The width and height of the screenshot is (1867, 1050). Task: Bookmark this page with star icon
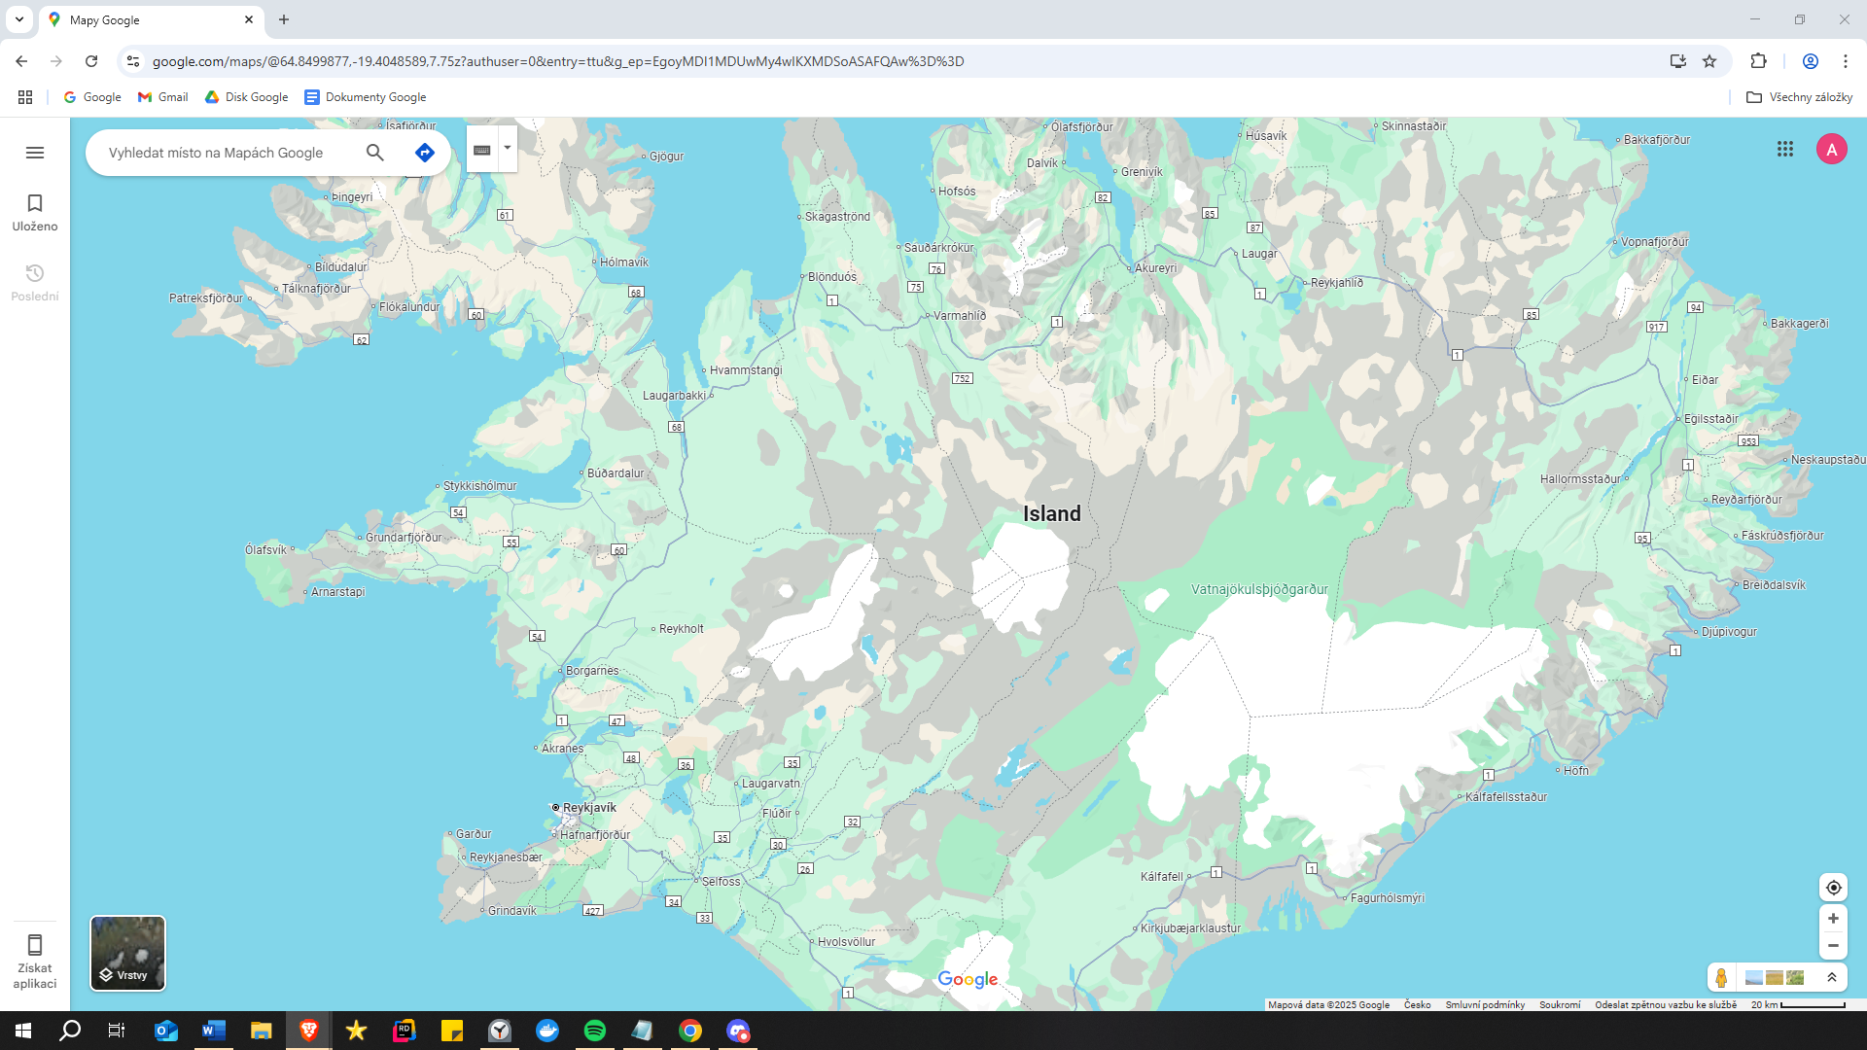(1709, 61)
